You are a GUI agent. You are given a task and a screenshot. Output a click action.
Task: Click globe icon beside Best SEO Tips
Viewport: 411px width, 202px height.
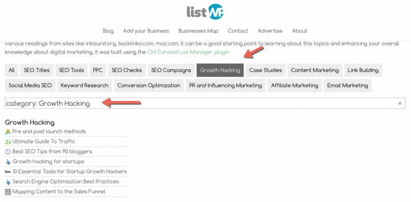pos(8,152)
